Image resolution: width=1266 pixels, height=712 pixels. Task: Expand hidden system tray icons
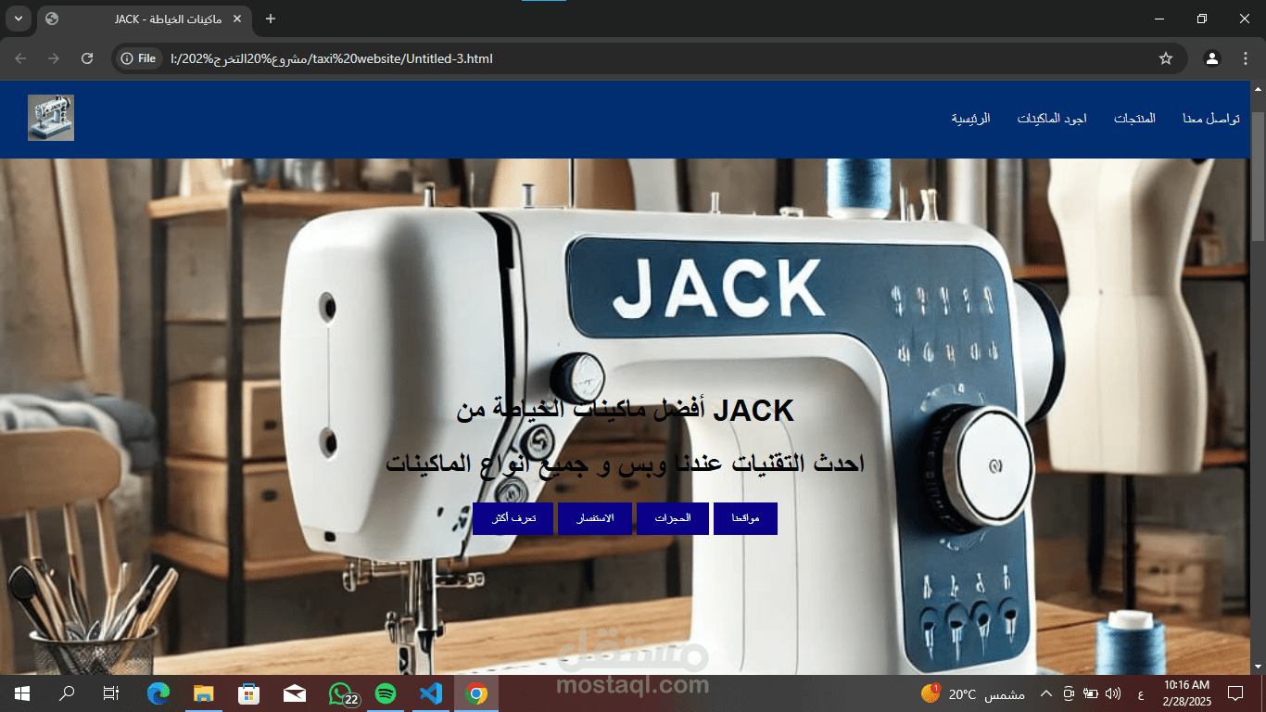[1046, 693]
